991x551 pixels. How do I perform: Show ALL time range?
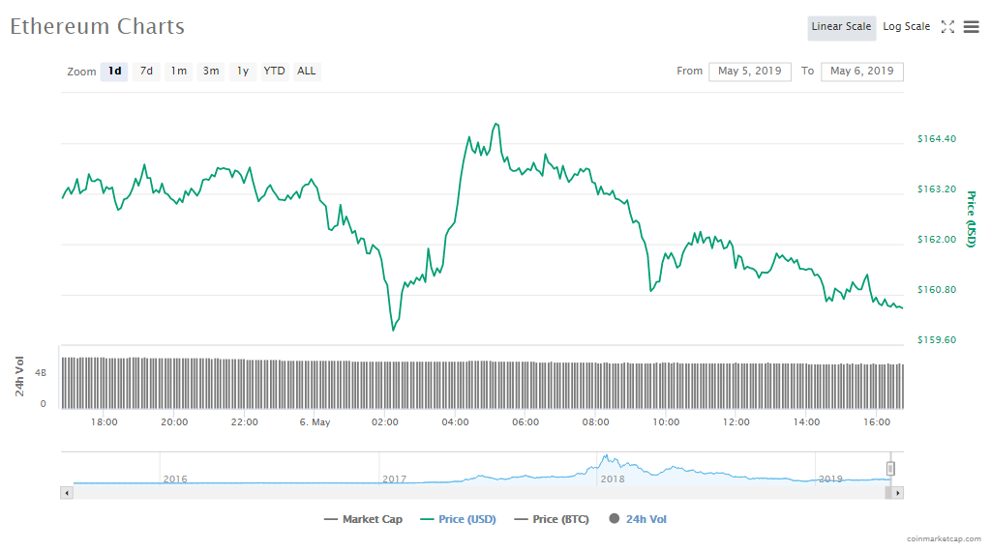[307, 72]
